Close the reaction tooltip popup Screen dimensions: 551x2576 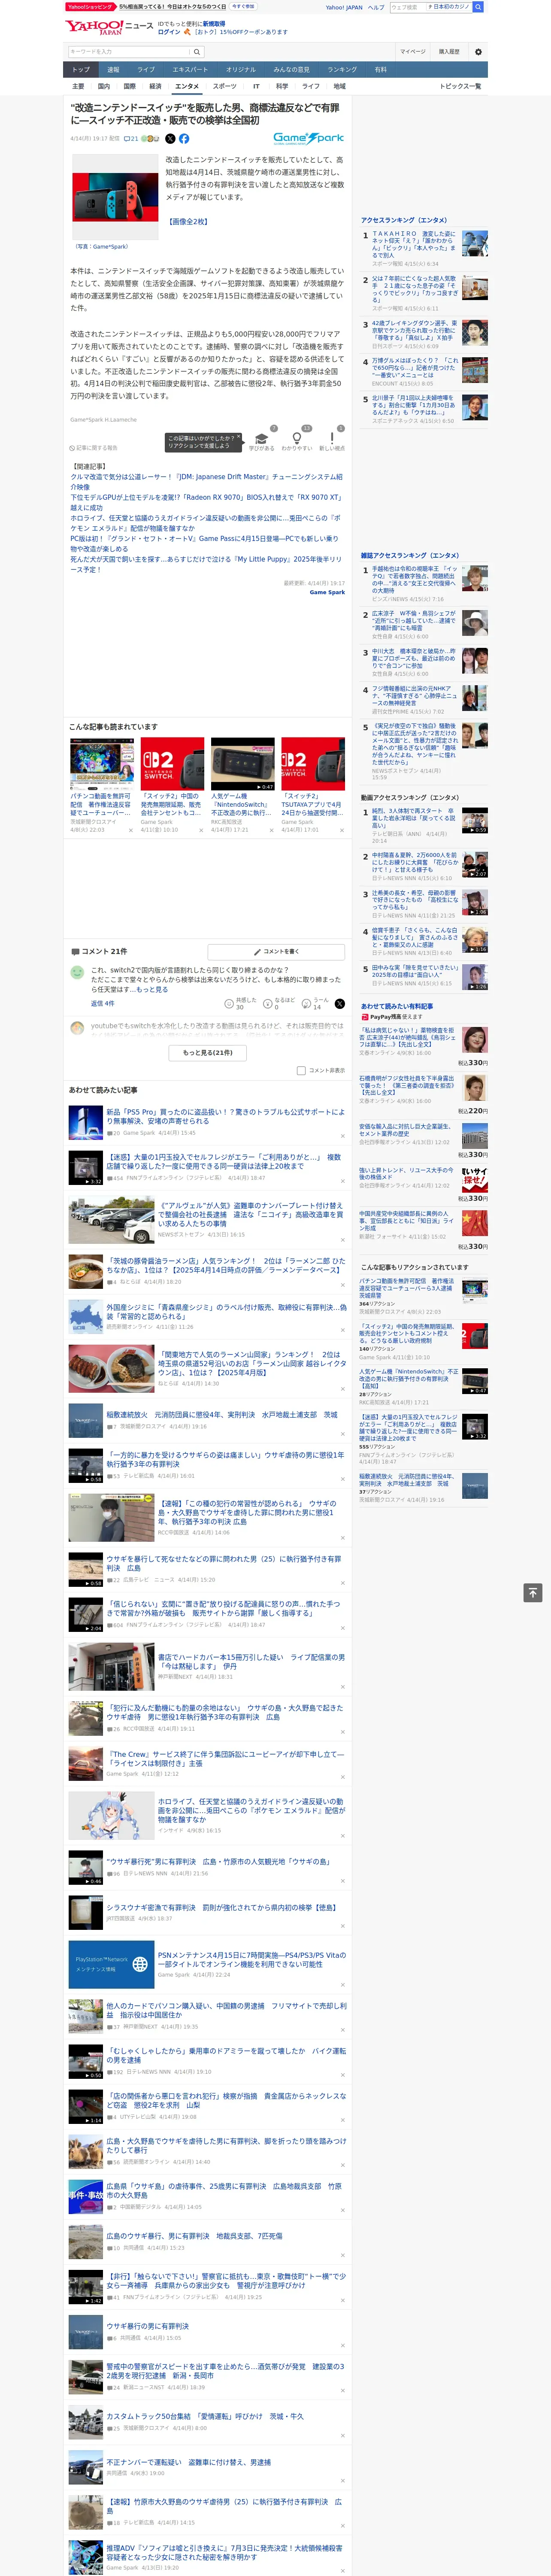pos(240,437)
